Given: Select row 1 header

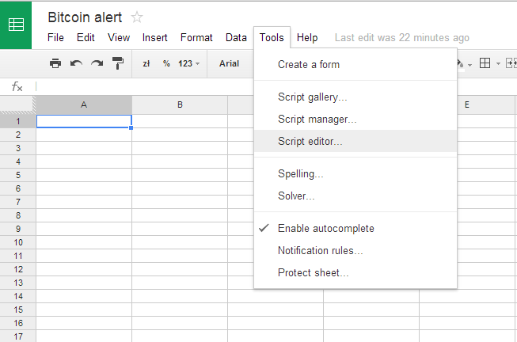Looking at the screenshot, I should (x=18, y=121).
